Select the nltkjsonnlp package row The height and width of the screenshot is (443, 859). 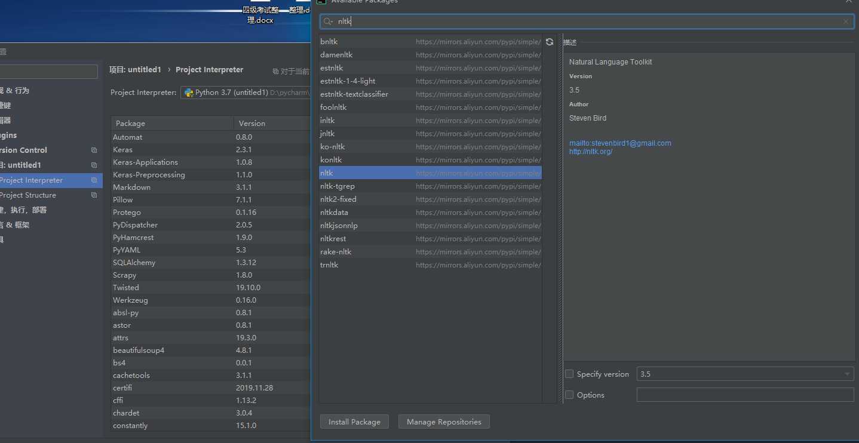pos(430,226)
